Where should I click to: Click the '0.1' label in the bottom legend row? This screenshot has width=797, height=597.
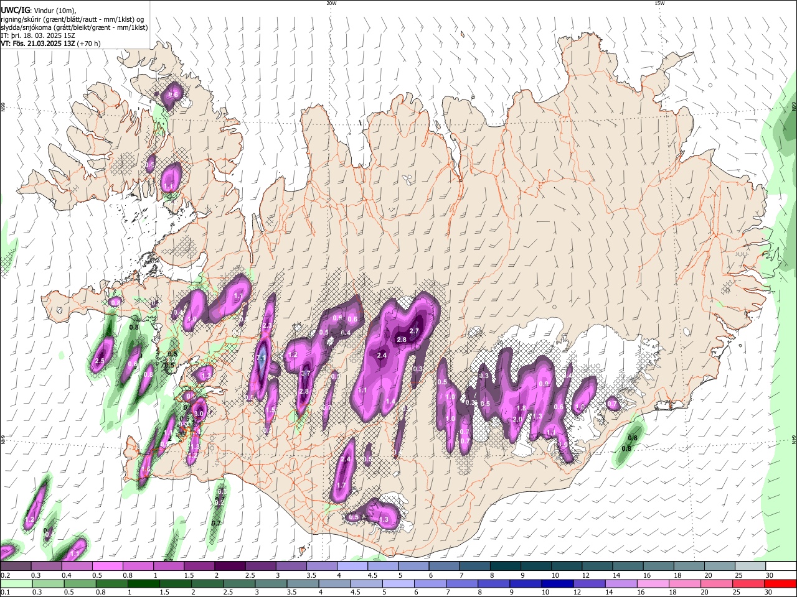[x=4, y=593]
